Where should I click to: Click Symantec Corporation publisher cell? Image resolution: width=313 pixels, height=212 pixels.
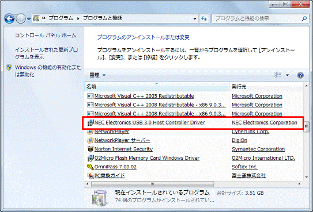[x=258, y=149]
